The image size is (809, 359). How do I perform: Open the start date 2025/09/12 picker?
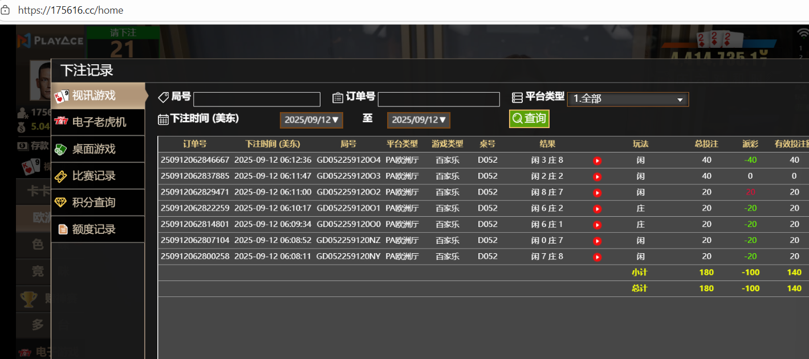311,120
